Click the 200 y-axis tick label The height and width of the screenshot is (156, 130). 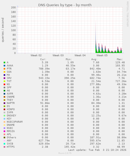13,8
